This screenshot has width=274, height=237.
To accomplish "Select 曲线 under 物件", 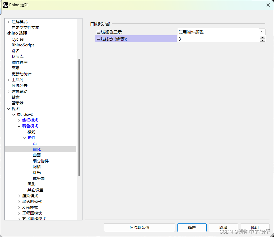I will click(x=37, y=149).
